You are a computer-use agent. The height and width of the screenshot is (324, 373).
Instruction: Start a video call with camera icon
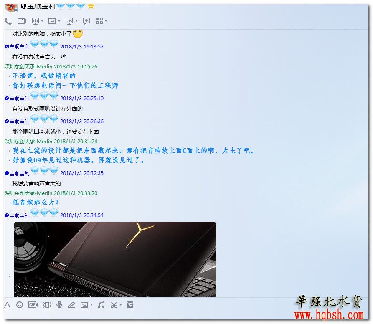point(22,21)
